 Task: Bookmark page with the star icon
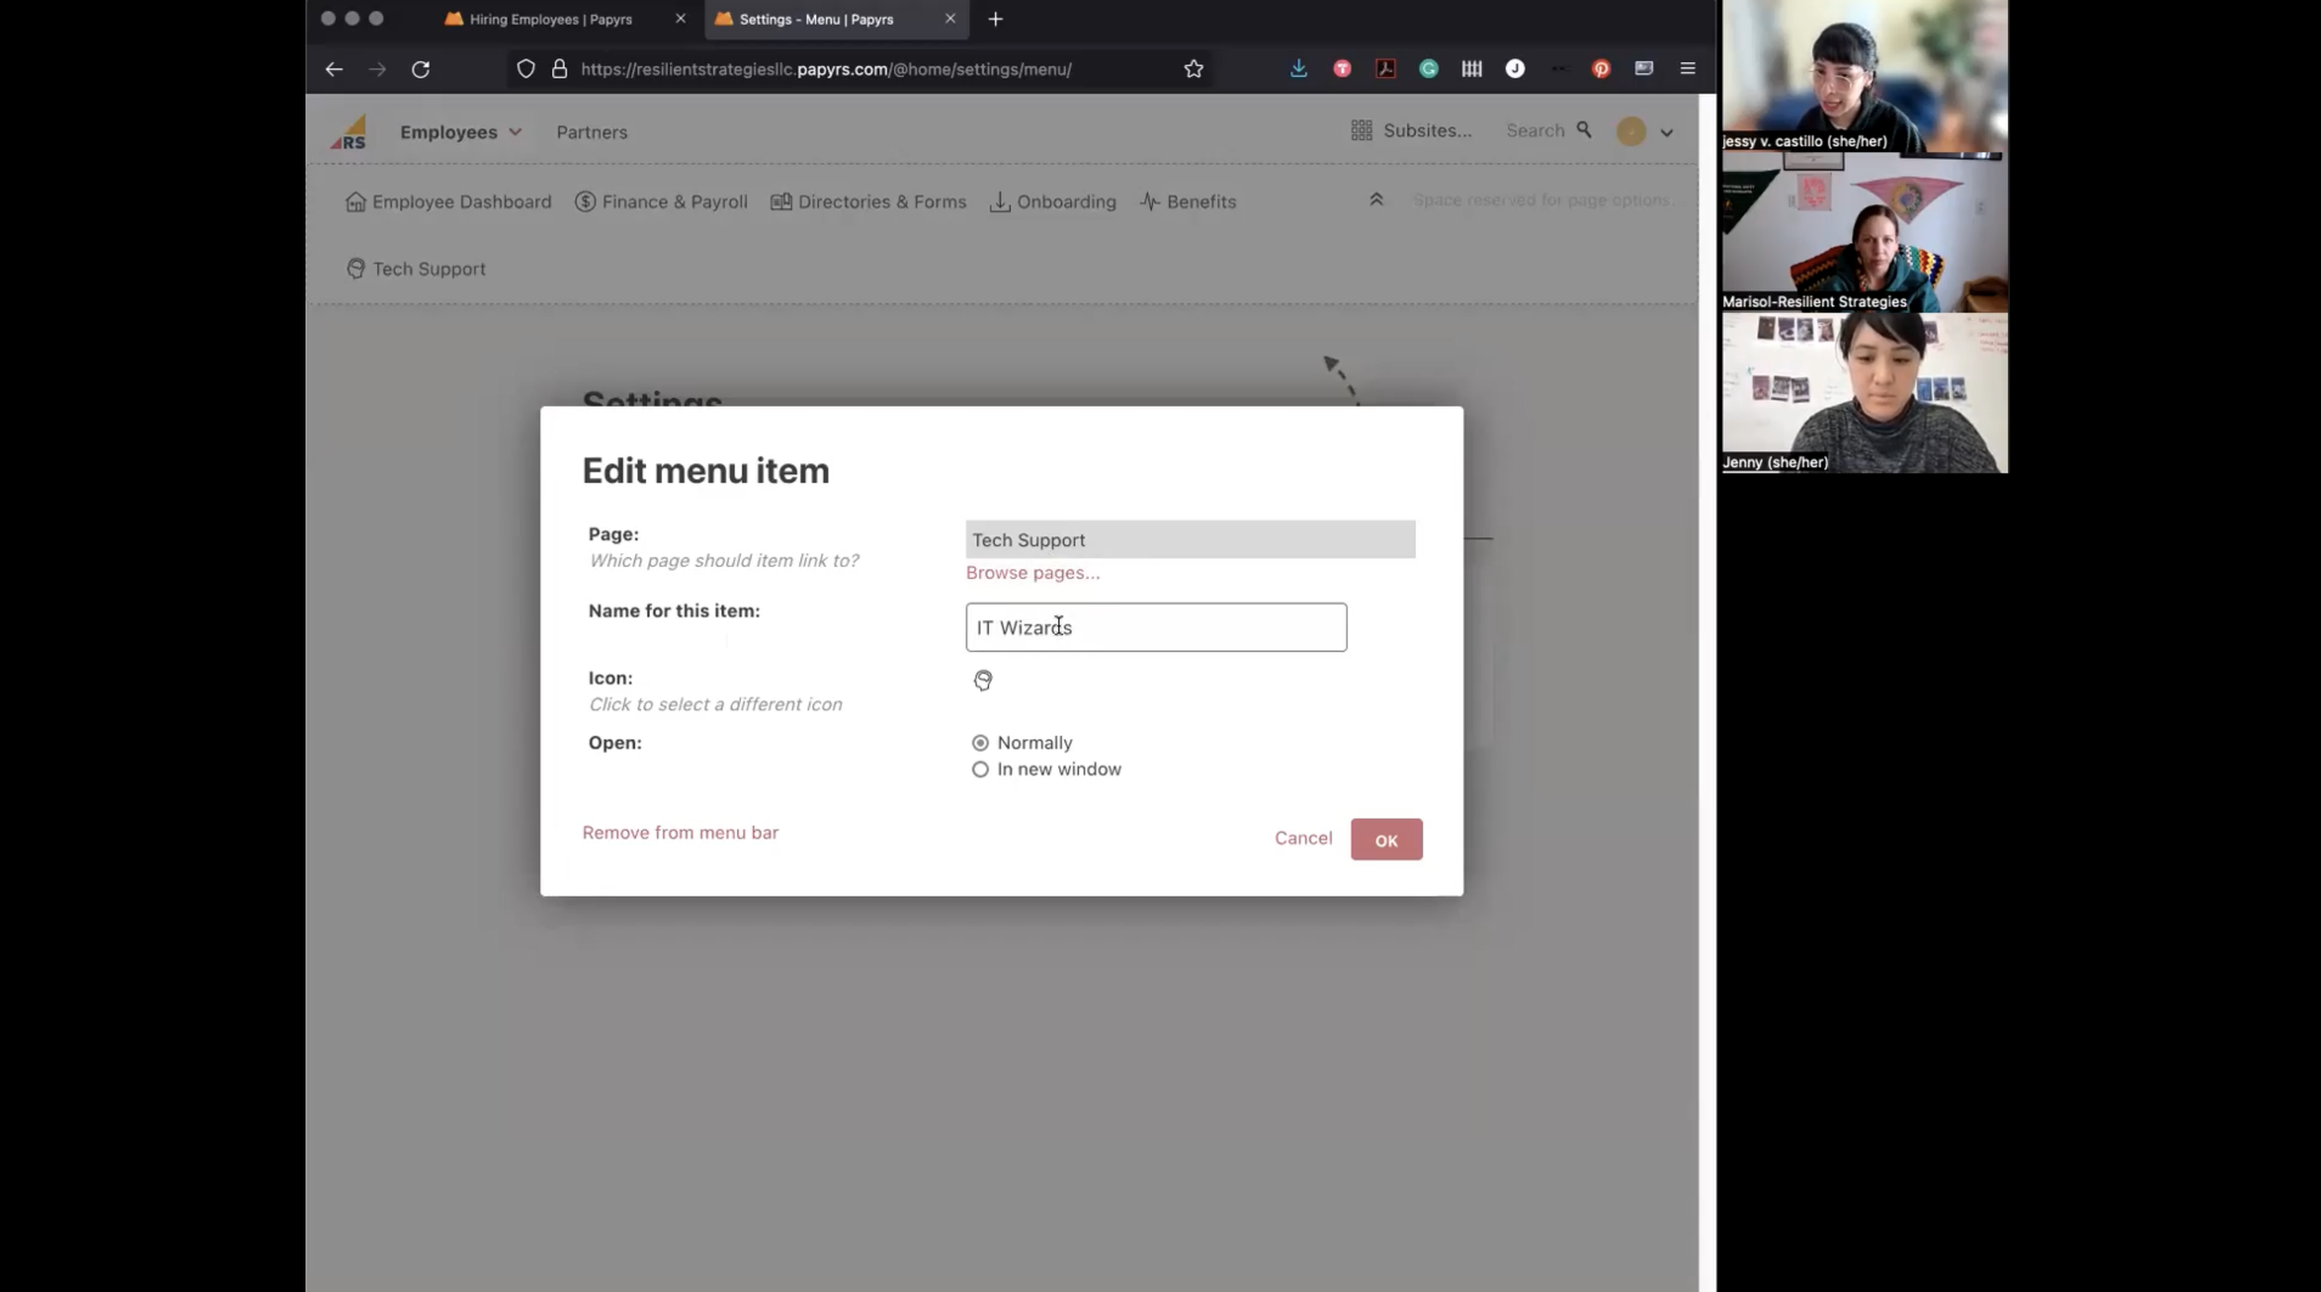[1193, 69]
